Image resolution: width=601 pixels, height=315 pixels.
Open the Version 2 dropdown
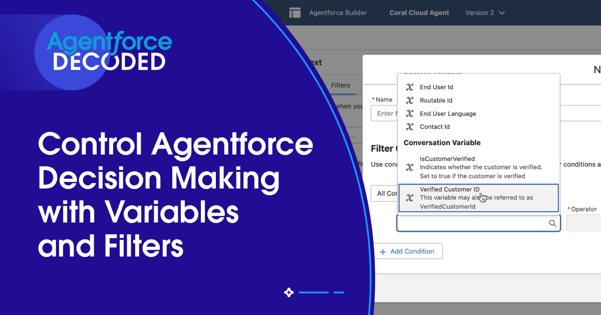(485, 13)
